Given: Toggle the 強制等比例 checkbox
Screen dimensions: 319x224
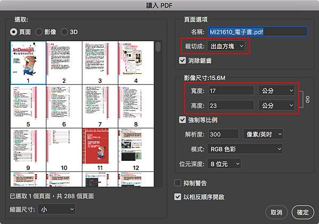Looking at the screenshot, I should coord(182,120).
